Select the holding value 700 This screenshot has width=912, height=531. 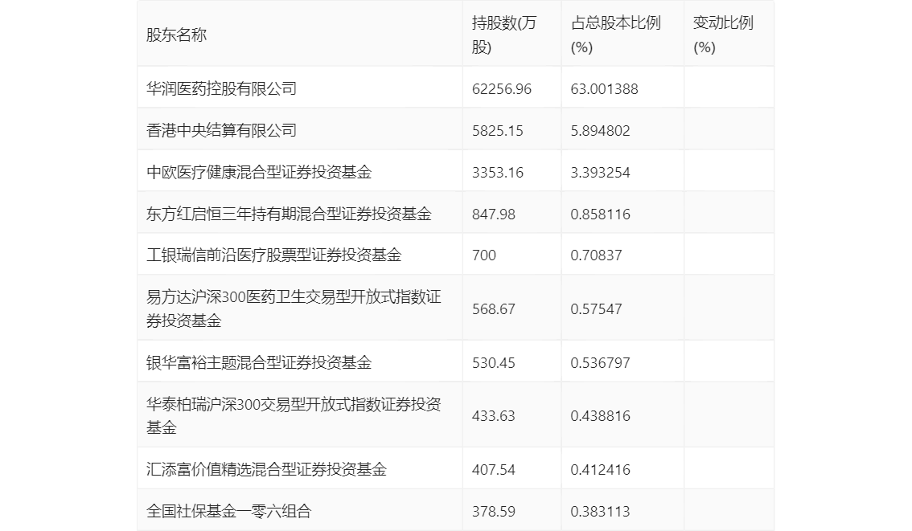pyautogui.click(x=484, y=255)
